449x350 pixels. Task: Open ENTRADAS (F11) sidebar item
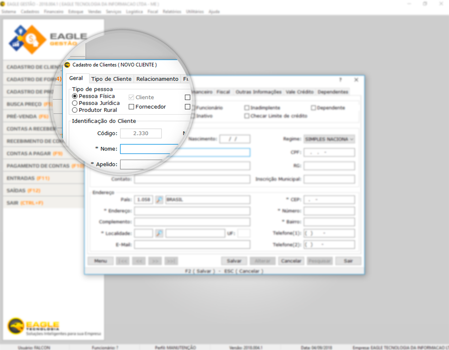click(44, 178)
